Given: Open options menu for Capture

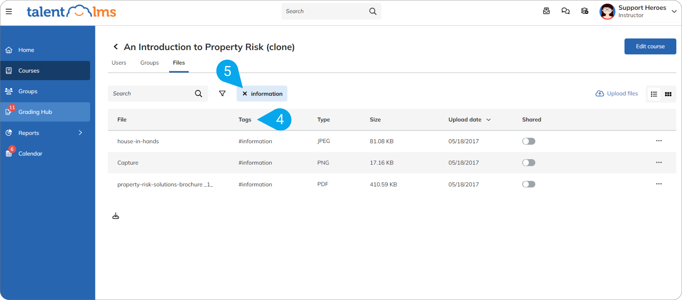Looking at the screenshot, I should click(x=659, y=162).
